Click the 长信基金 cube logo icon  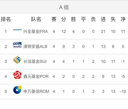point(17,60)
